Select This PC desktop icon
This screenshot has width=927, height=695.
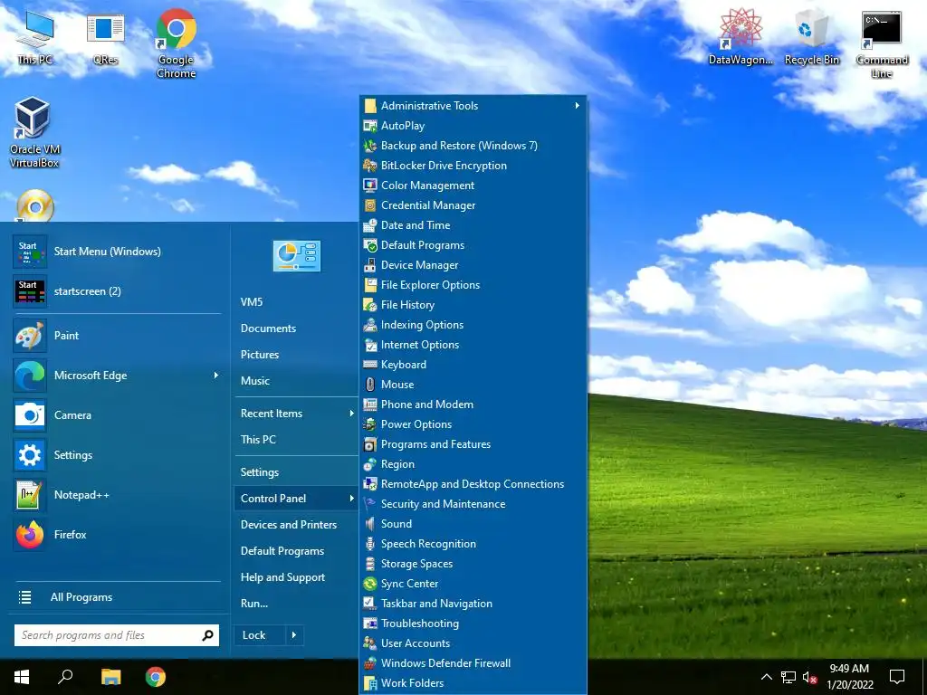click(34, 38)
